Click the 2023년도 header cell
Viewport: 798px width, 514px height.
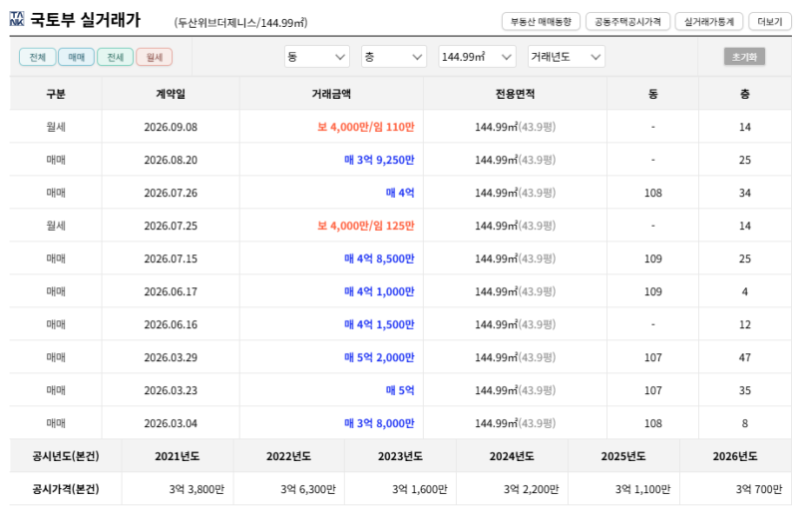[x=400, y=456]
